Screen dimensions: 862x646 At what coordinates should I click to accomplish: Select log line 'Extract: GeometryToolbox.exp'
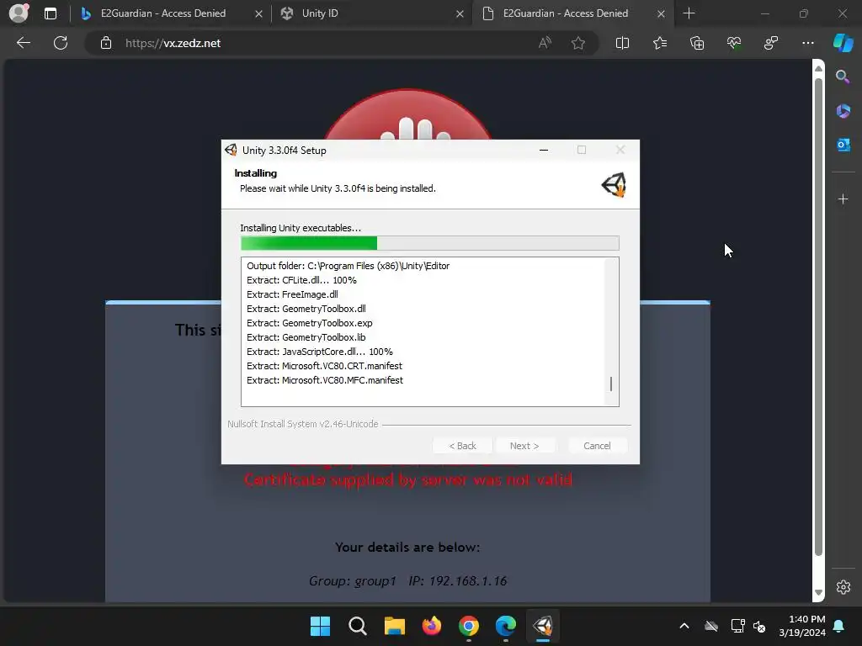(x=310, y=323)
